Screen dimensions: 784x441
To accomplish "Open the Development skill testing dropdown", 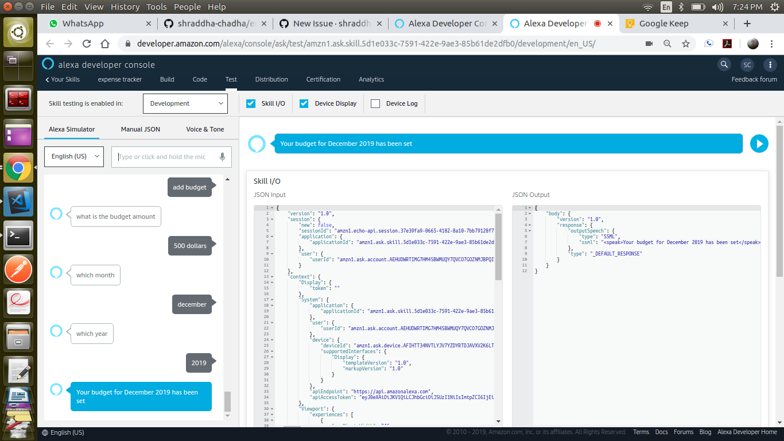I will pyautogui.click(x=185, y=103).
